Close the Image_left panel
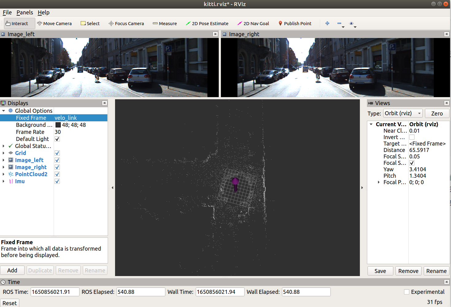 click(215, 34)
